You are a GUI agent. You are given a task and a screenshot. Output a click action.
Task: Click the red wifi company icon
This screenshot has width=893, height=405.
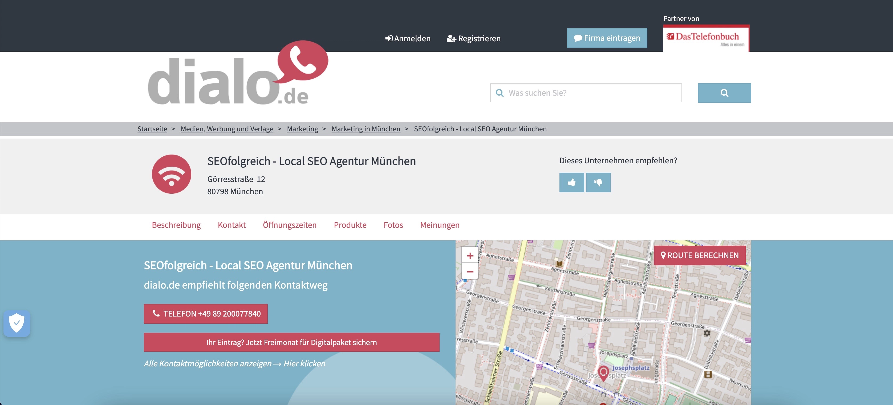click(x=171, y=174)
